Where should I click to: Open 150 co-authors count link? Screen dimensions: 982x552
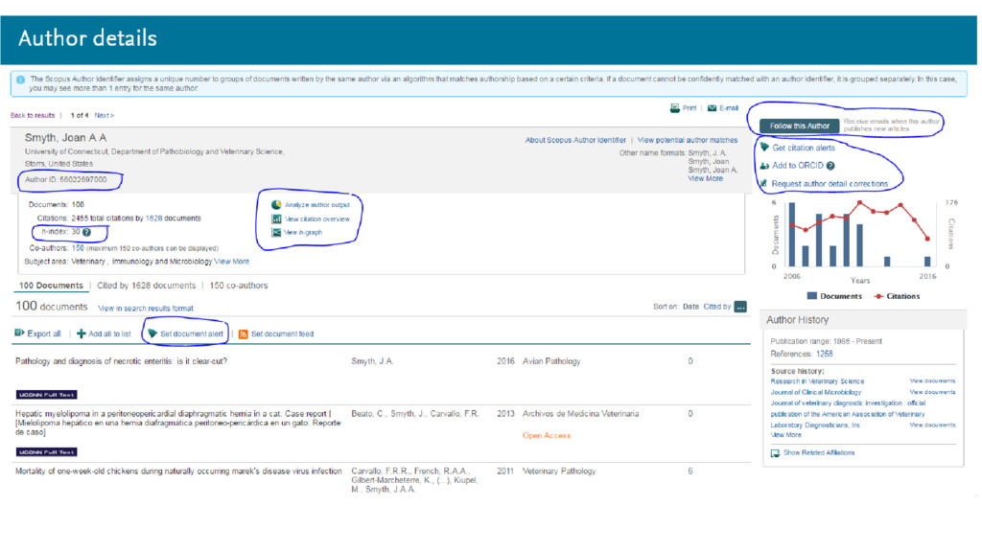[x=78, y=248]
